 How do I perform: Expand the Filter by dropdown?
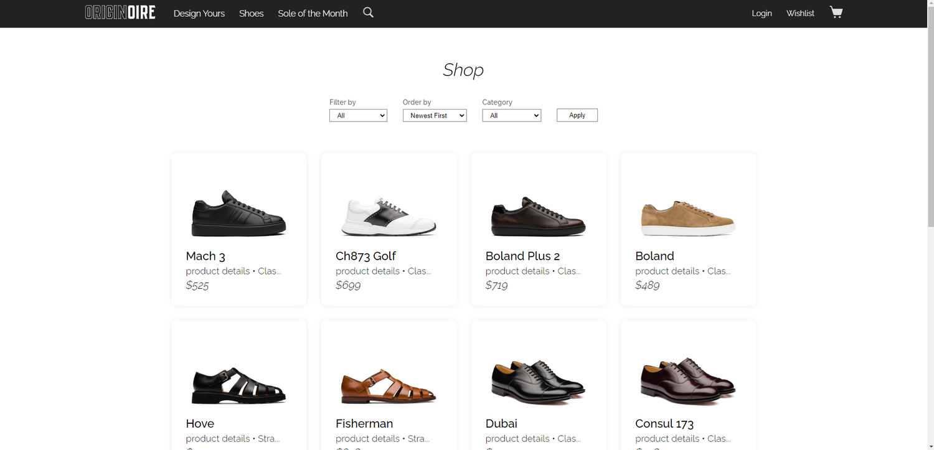click(x=358, y=115)
